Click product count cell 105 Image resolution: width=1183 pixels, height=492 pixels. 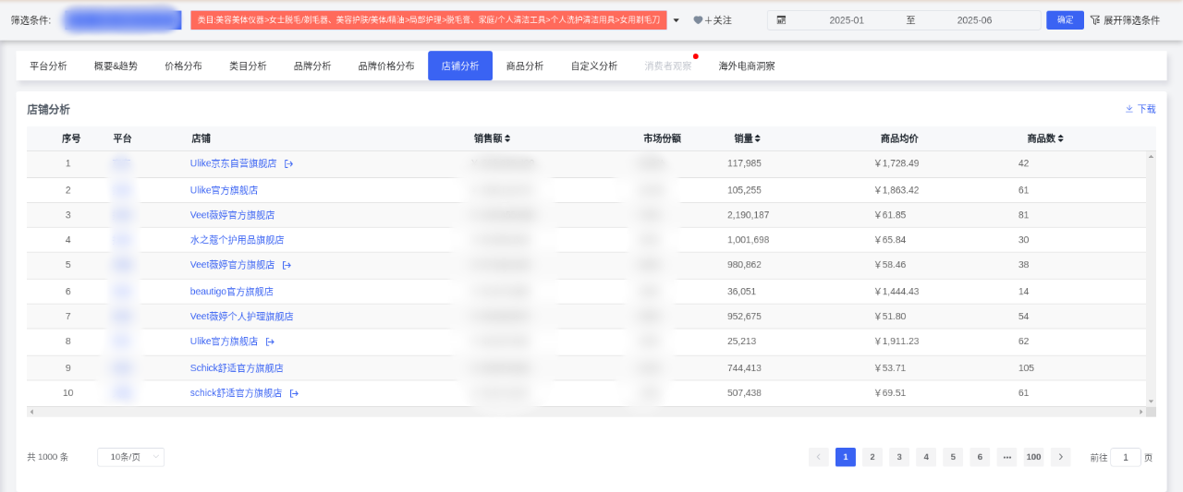click(1026, 368)
